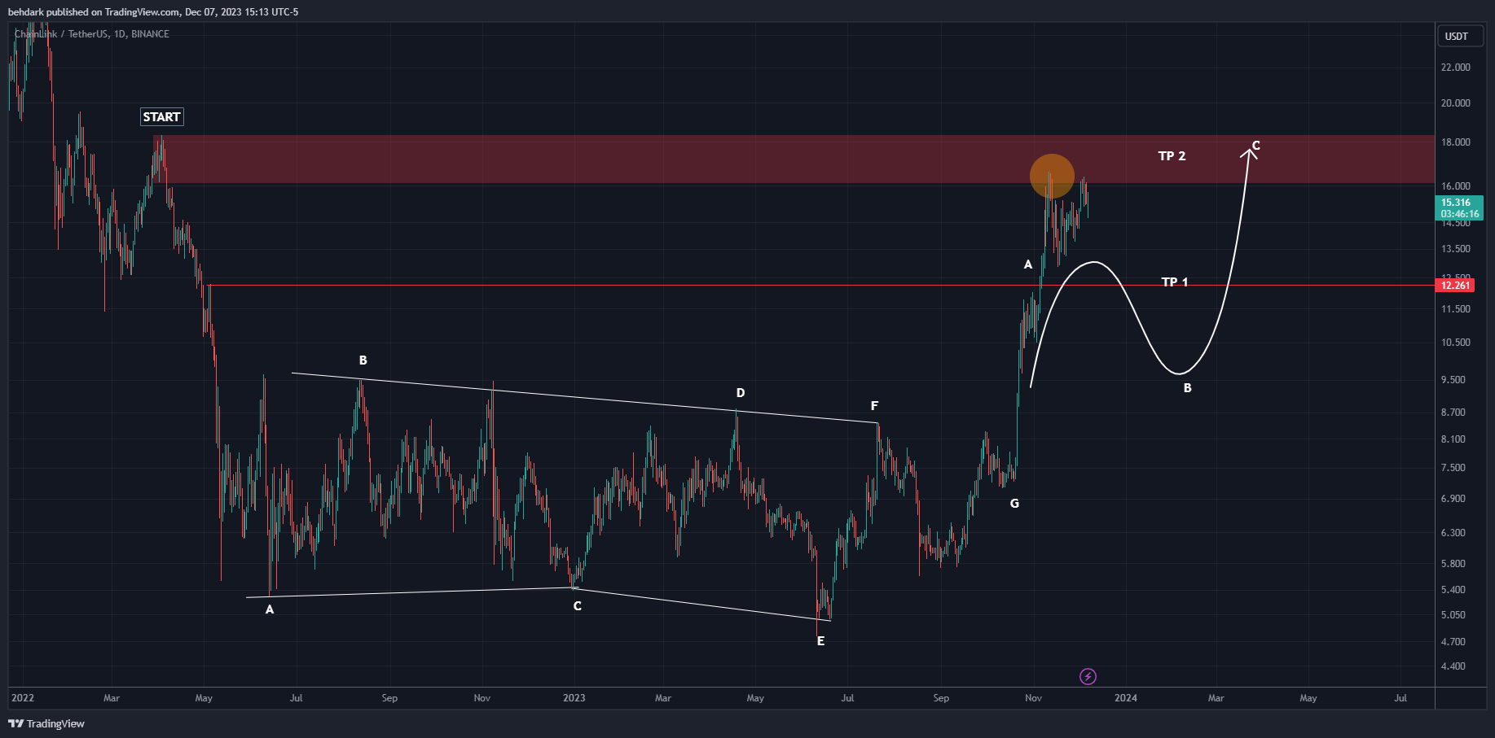The width and height of the screenshot is (1495, 738).
Task: Select the wave label F
Action: [874, 406]
